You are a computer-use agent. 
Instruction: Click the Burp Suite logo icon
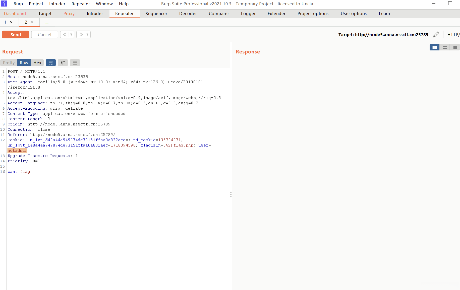tap(4, 4)
